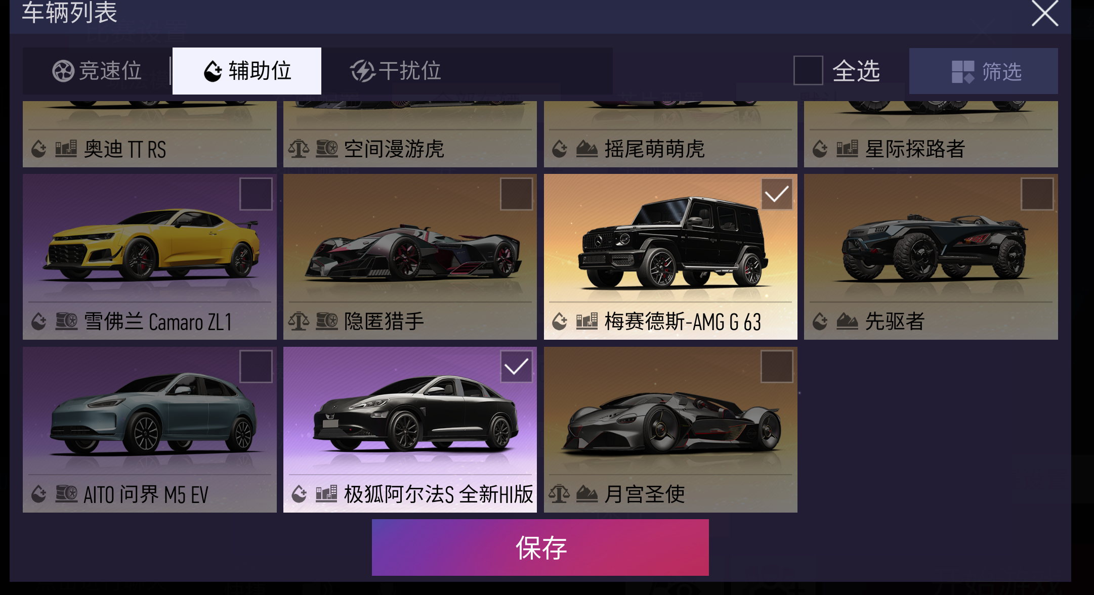Click the filter grid icon beside 筛选

point(962,72)
